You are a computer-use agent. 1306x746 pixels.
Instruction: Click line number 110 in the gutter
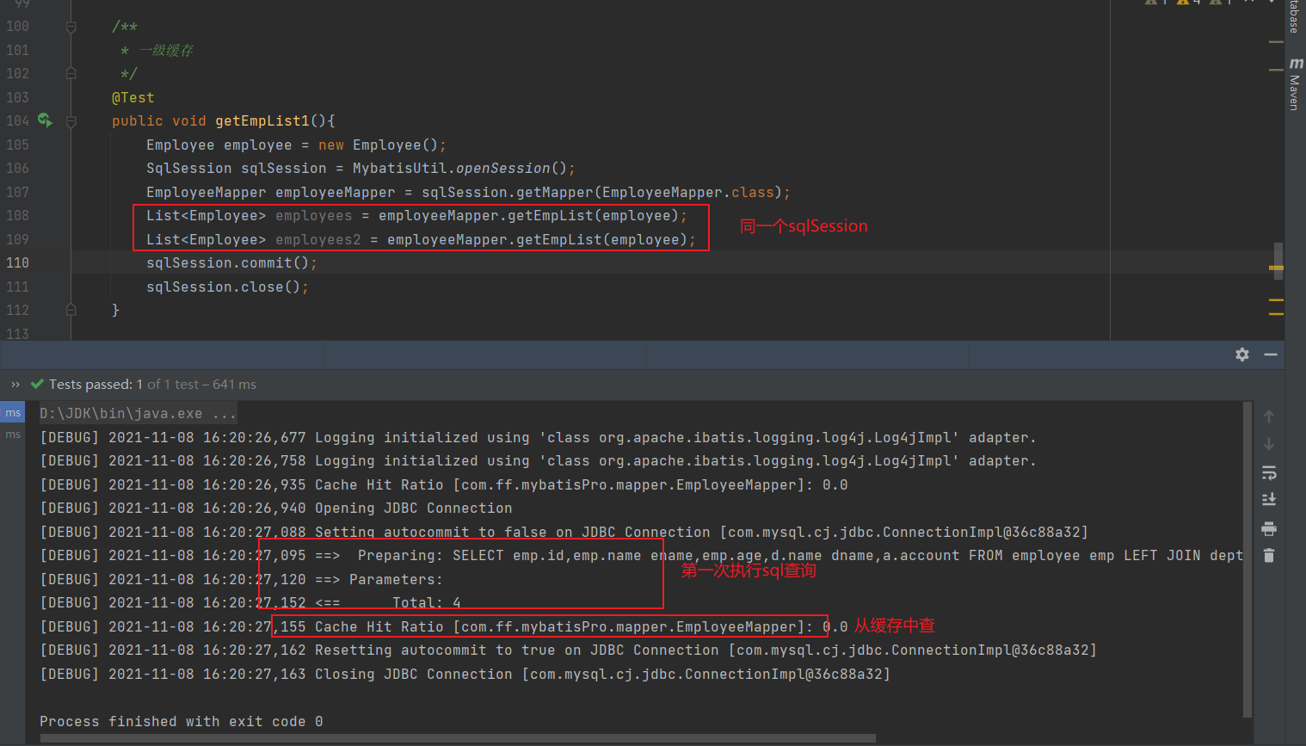click(x=17, y=263)
